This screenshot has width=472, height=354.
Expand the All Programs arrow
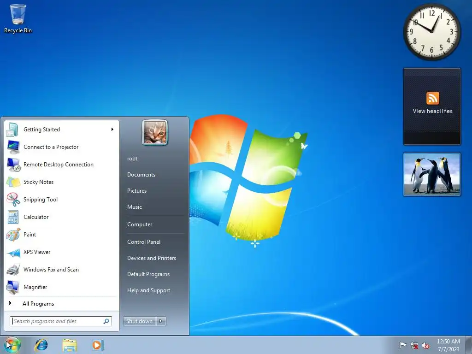10,303
